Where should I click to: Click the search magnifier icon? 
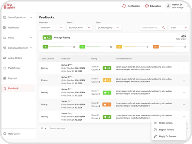(163, 27)
